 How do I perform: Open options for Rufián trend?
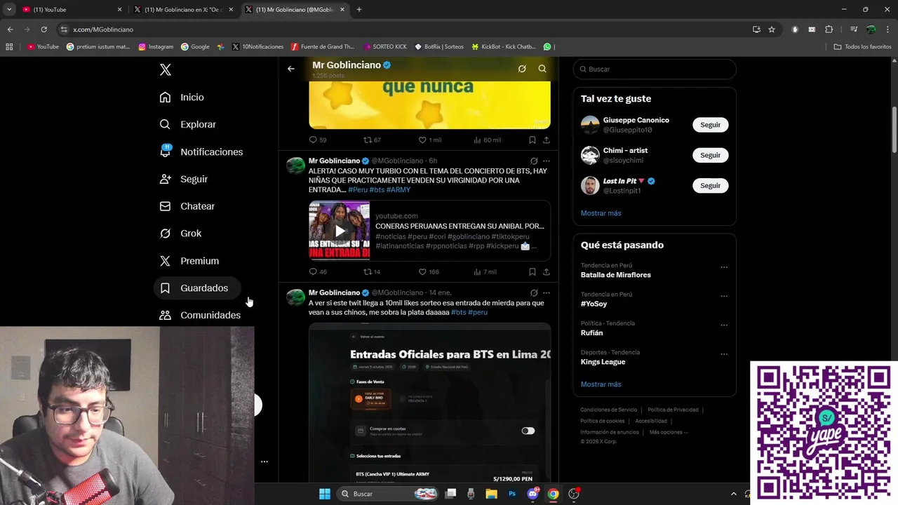click(724, 325)
